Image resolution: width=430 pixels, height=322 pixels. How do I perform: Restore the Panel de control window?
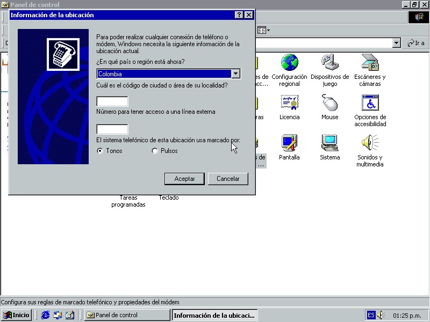click(414, 5)
